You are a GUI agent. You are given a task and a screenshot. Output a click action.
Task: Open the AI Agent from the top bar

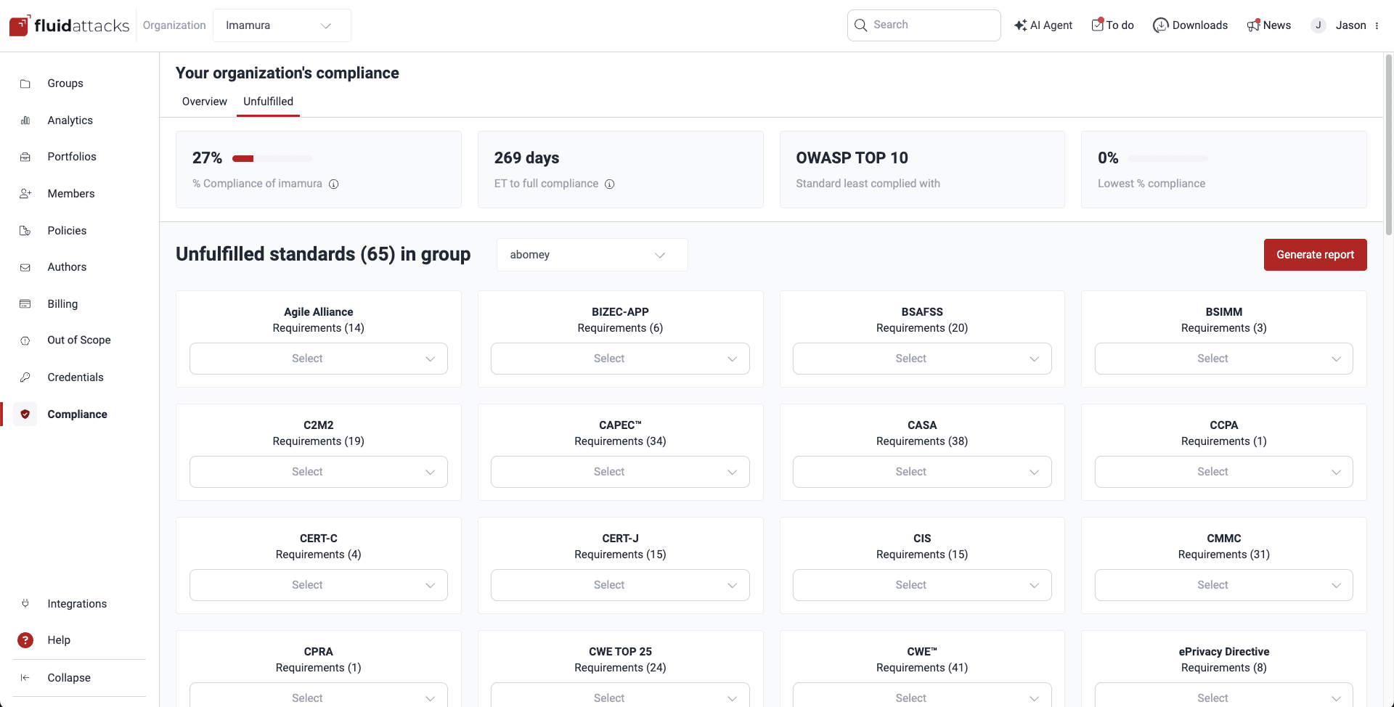[1043, 25]
